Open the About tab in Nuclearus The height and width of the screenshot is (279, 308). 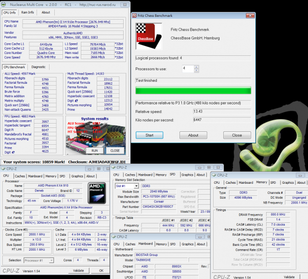pos(46,13)
